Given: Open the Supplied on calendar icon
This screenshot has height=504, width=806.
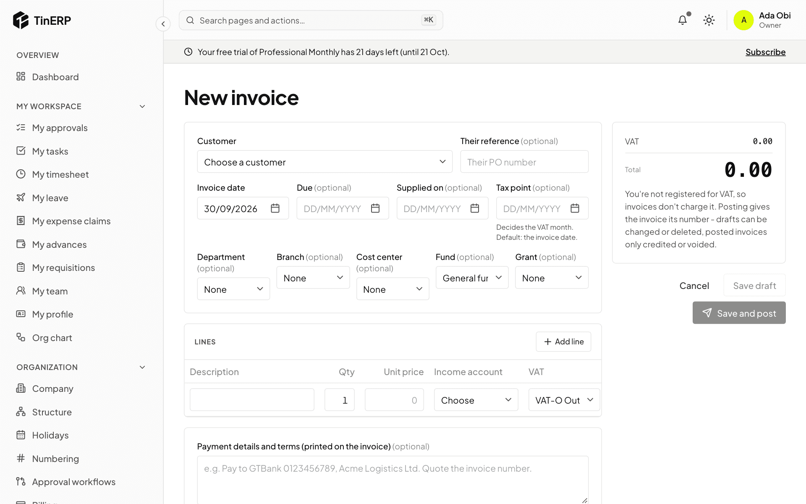Looking at the screenshot, I should coord(475,208).
